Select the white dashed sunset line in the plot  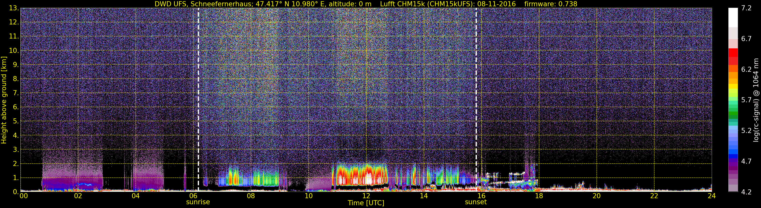point(476,99)
